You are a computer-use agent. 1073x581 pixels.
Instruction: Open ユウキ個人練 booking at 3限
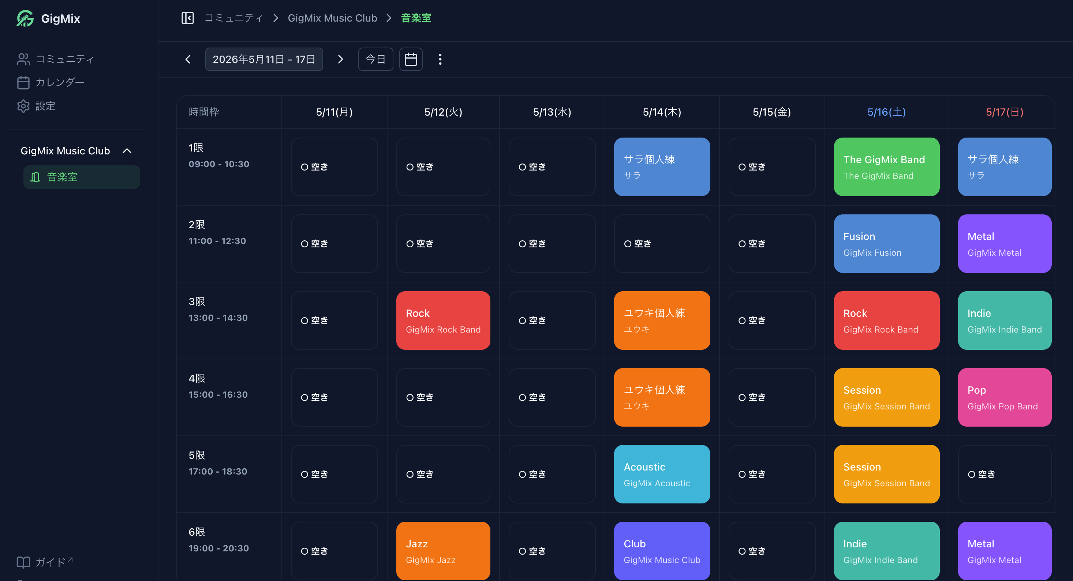tap(662, 320)
